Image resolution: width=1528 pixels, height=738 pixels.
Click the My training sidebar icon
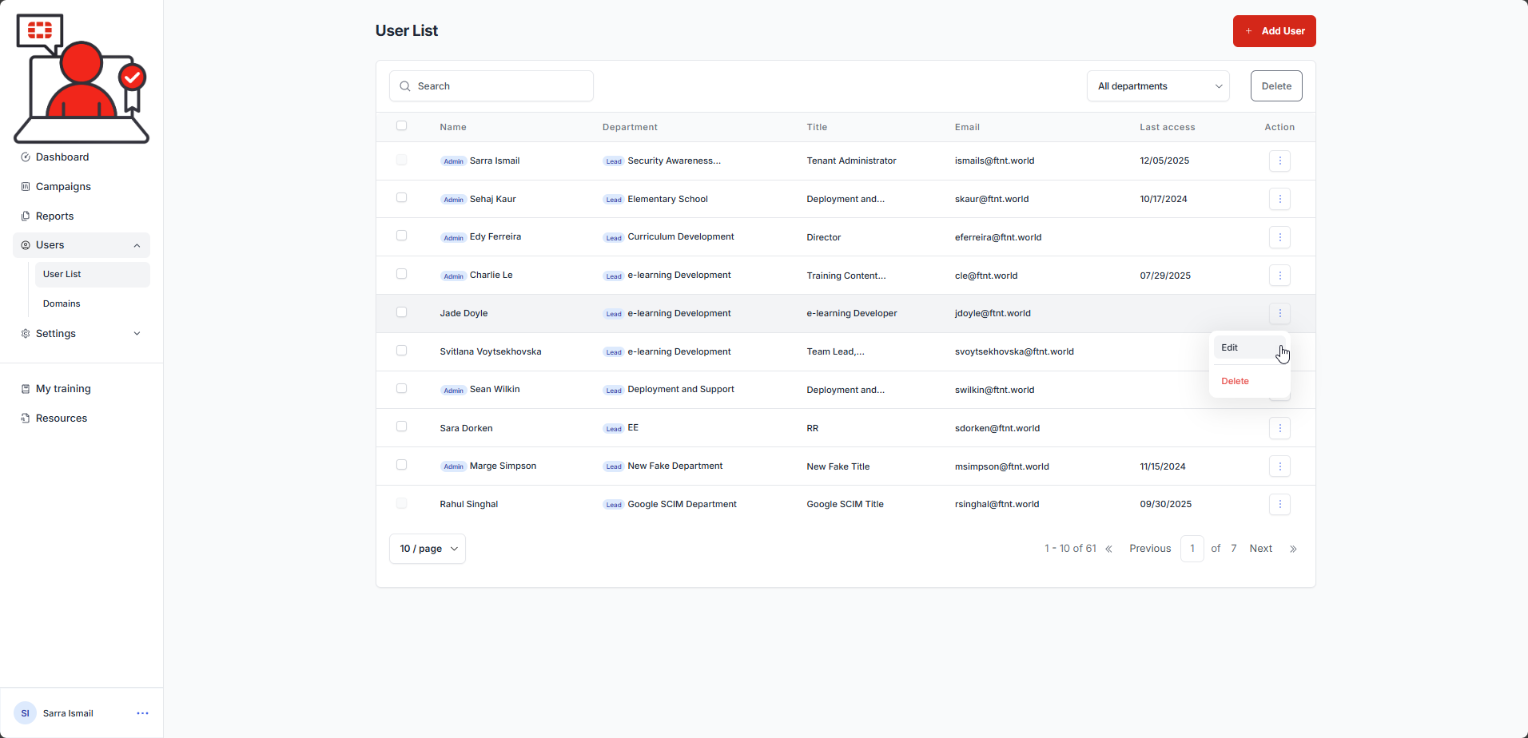click(26, 389)
